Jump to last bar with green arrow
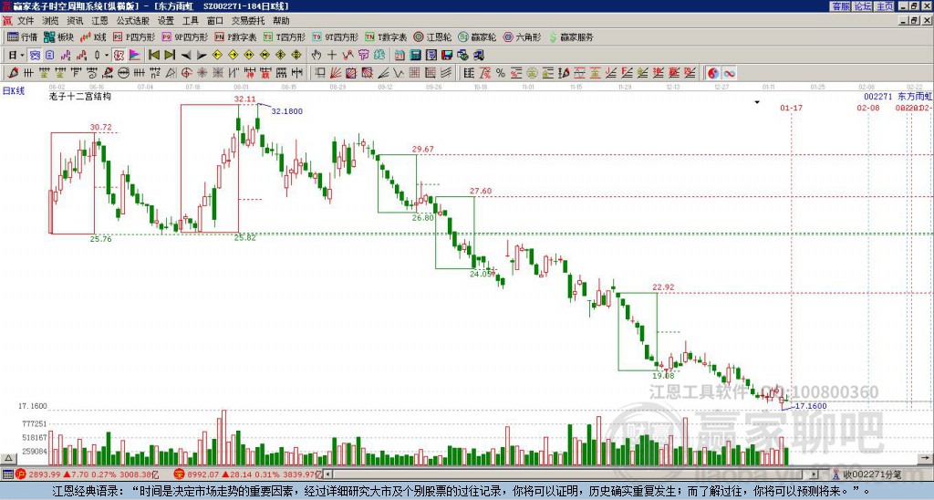 [170, 55]
